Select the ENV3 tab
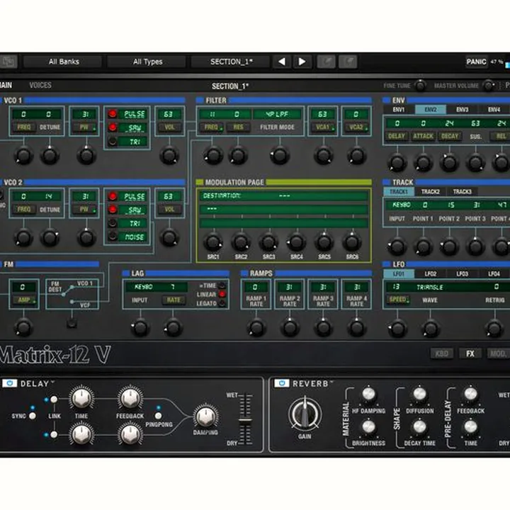The width and height of the screenshot is (510, 510). pos(462,110)
